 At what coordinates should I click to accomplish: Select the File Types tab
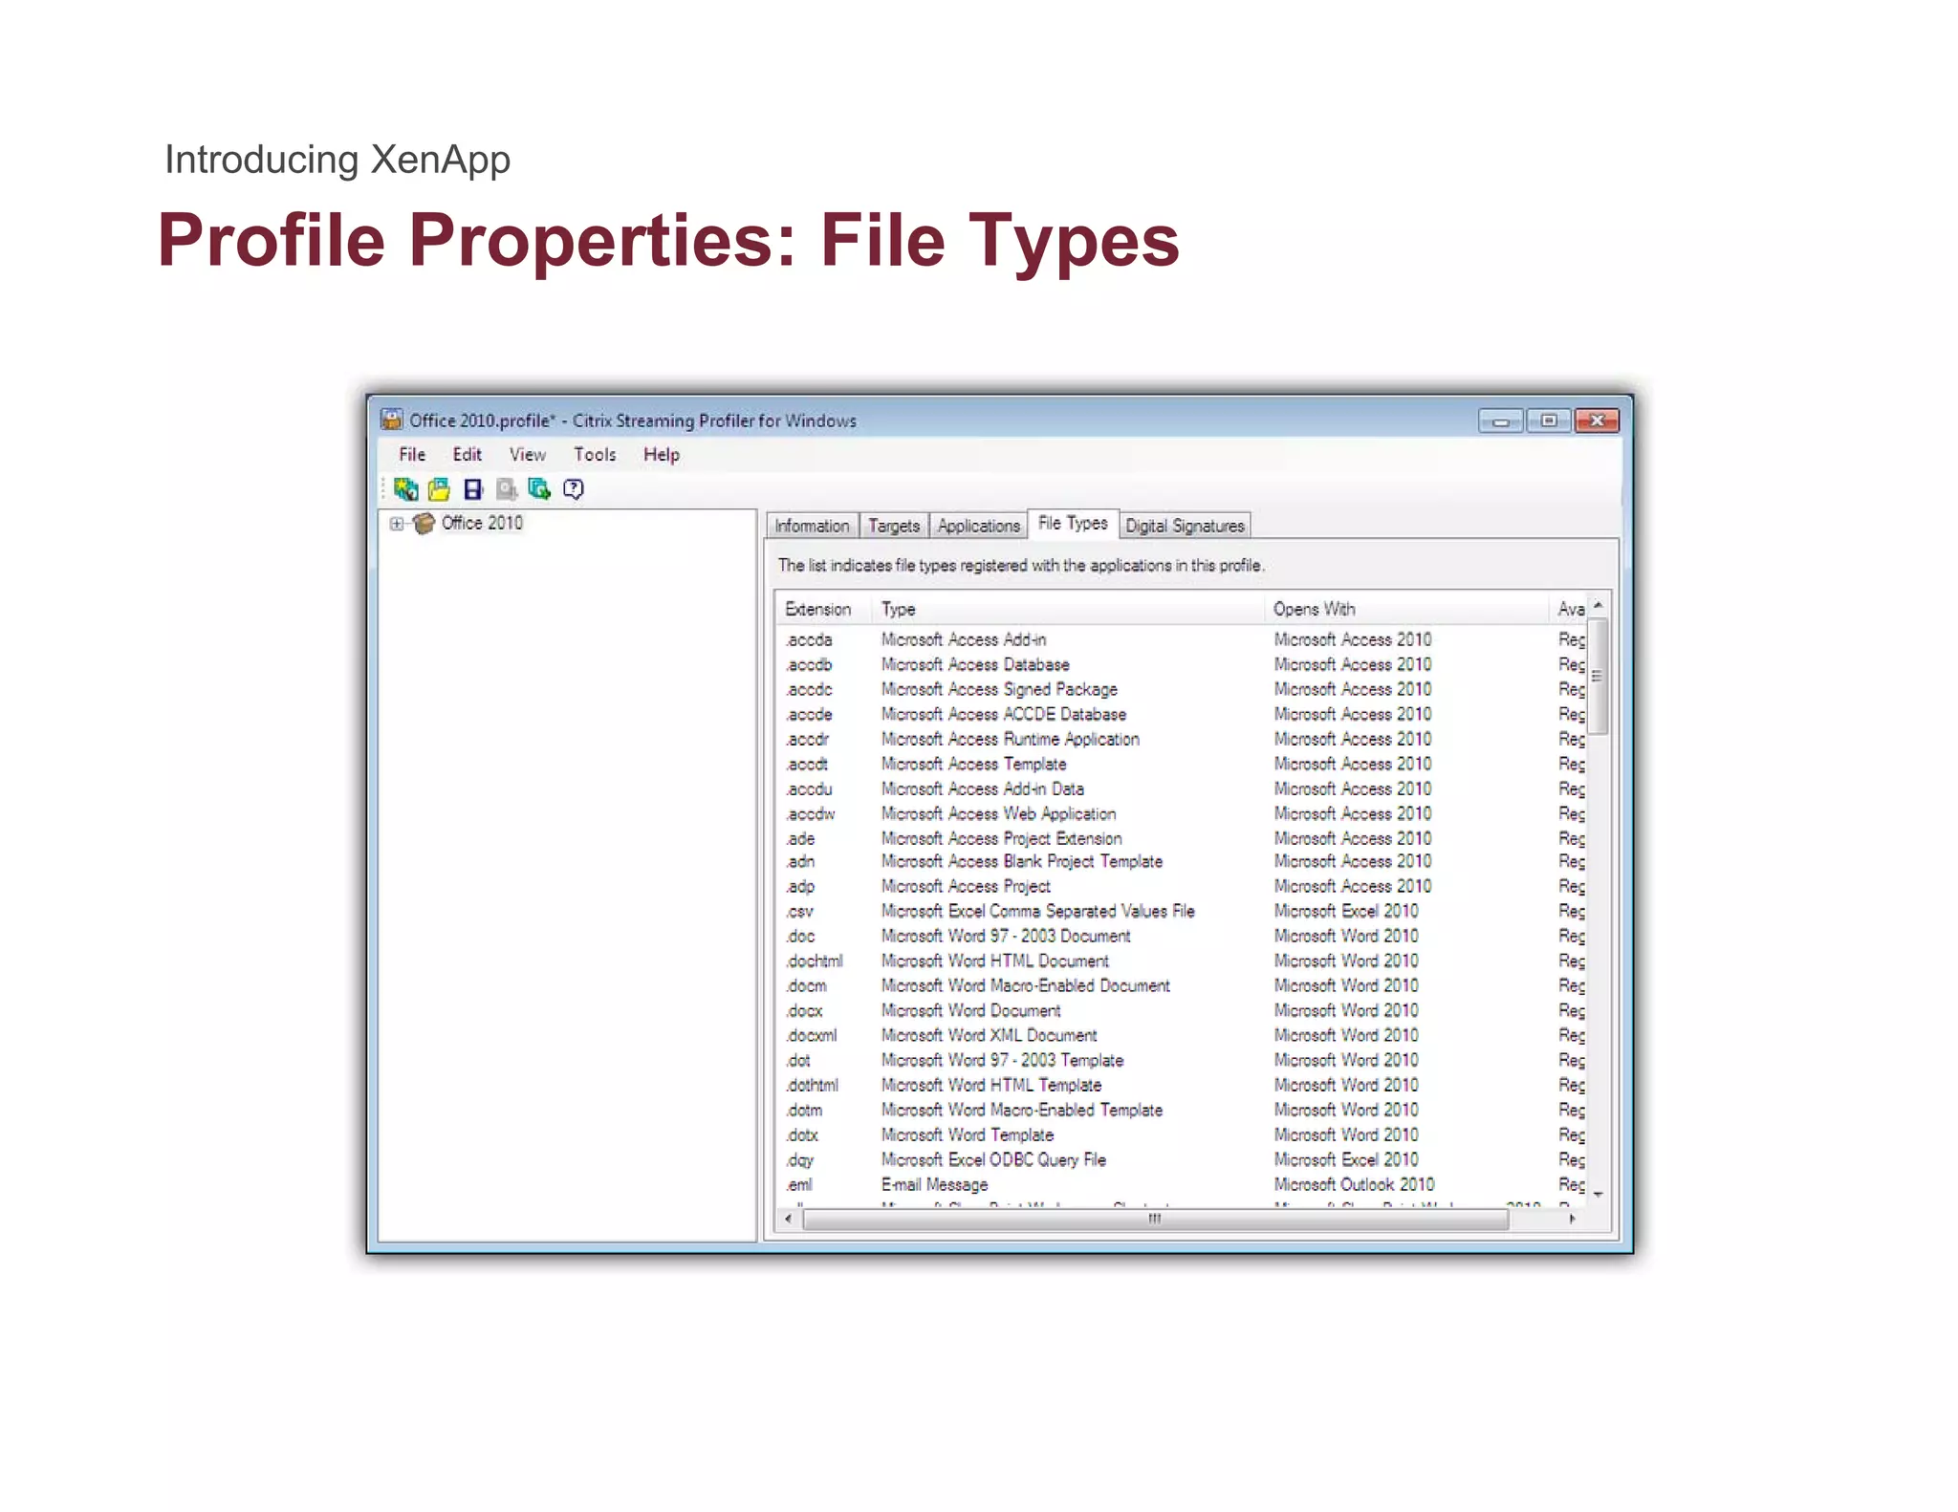[1073, 524]
